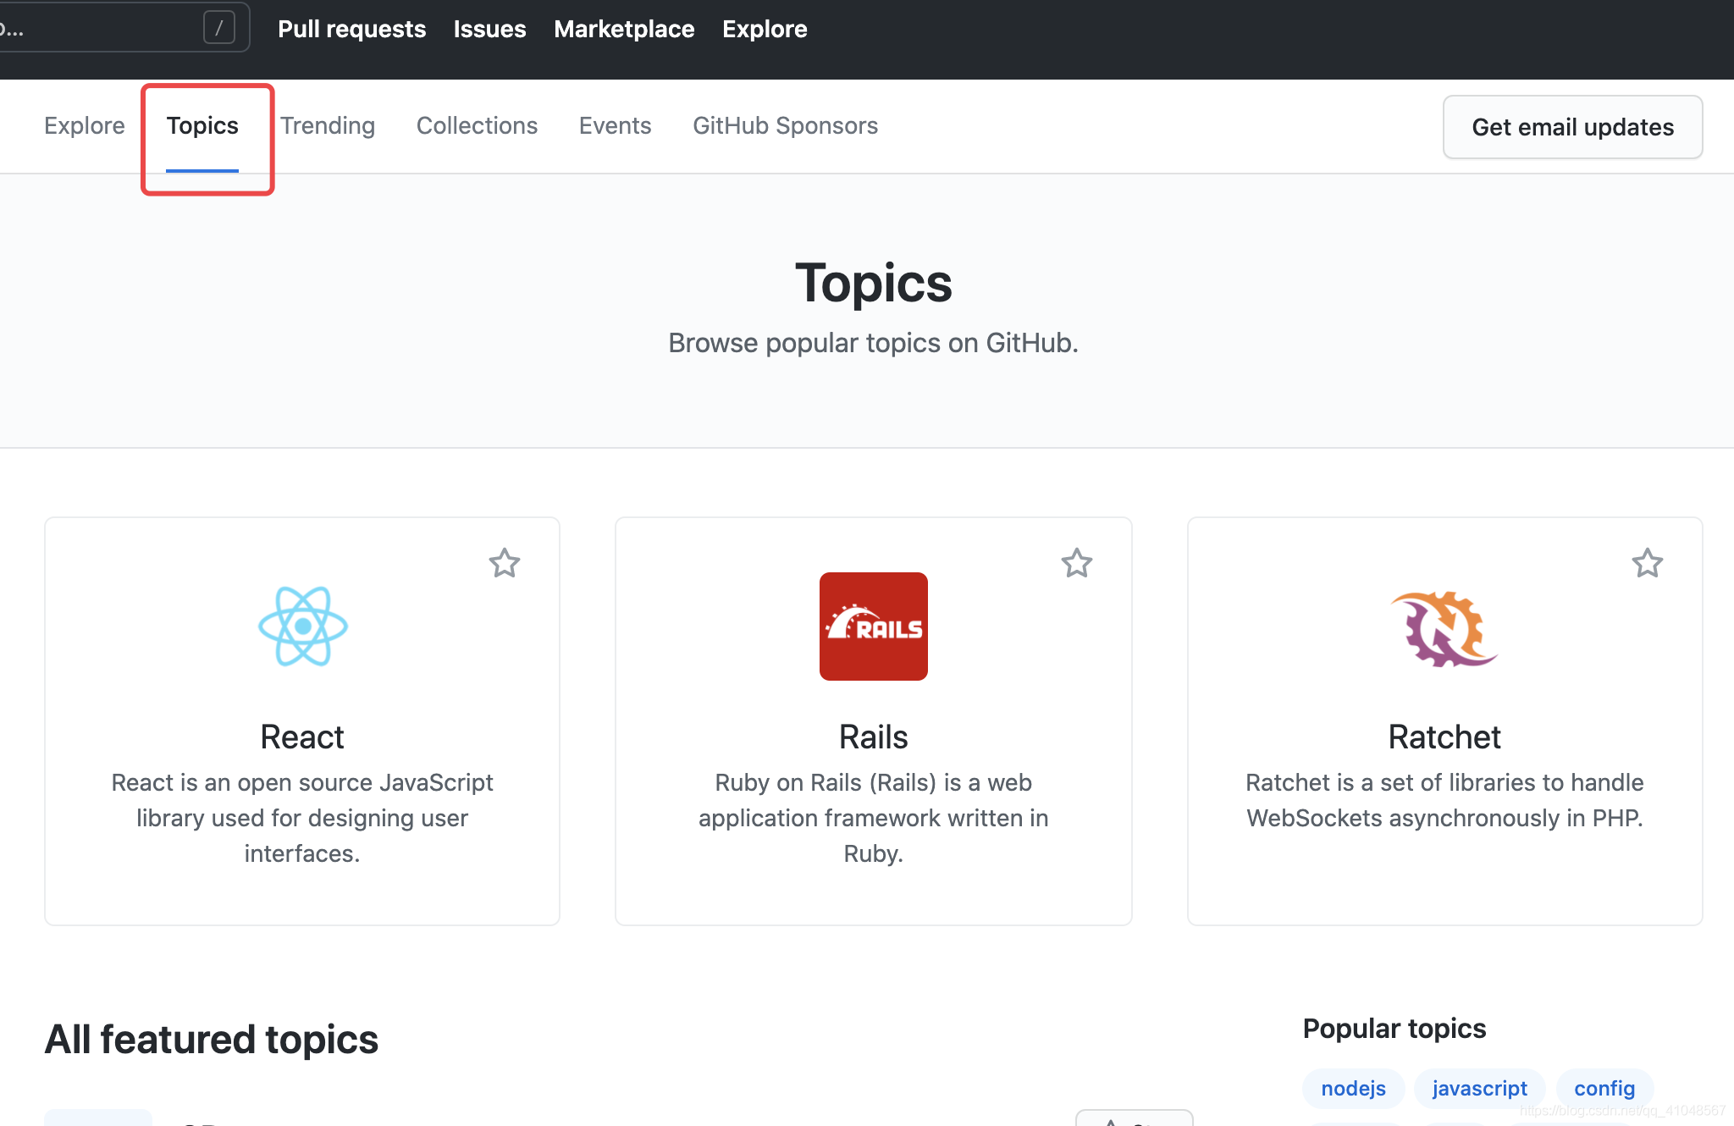Image resolution: width=1734 pixels, height=1126 pixels.
Task: Open Explore in the dark top bar
Action: [x=765, y=29]
